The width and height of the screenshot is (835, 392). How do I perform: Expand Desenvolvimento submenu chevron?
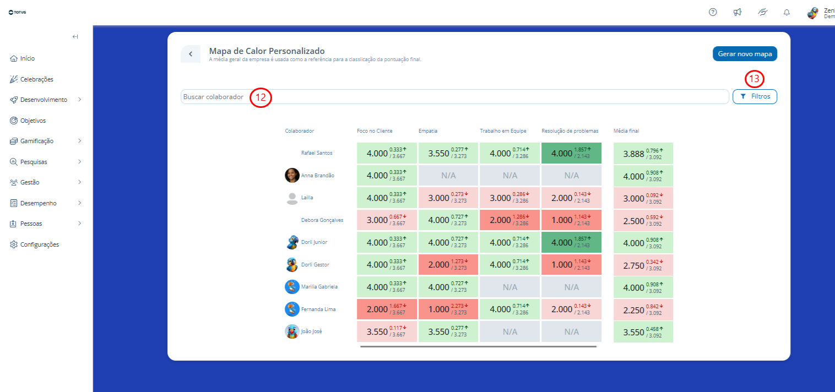tap(80, 100)
